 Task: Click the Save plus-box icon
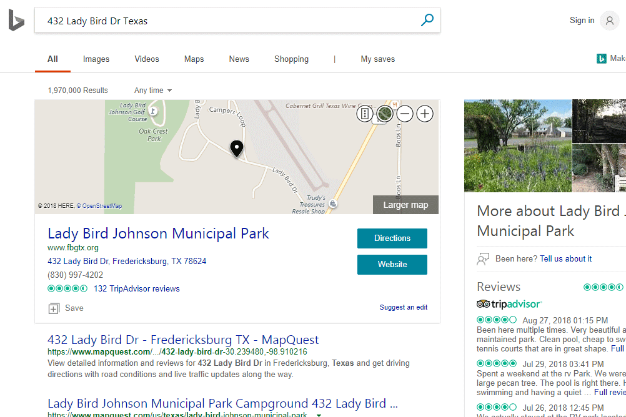(x=54, y=308)
